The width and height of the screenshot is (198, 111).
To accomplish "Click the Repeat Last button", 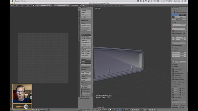I will pyautogui.click(x=86, y=78).
